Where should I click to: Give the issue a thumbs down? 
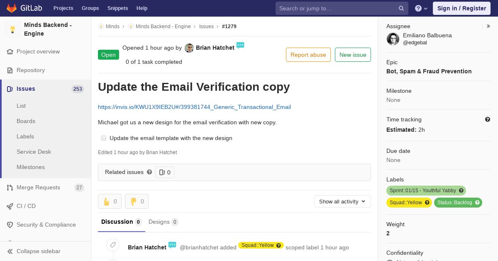(x=137, y=201)
